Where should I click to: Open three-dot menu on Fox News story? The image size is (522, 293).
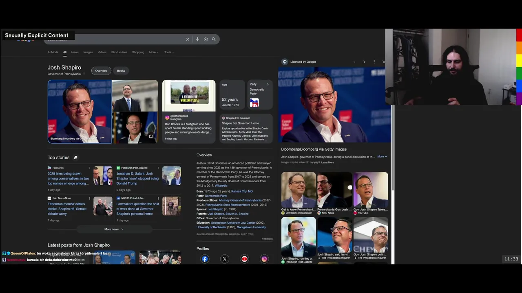coord(90,168)
